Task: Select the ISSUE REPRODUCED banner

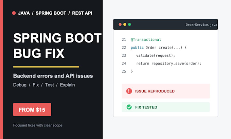Action: pos(166,91)
